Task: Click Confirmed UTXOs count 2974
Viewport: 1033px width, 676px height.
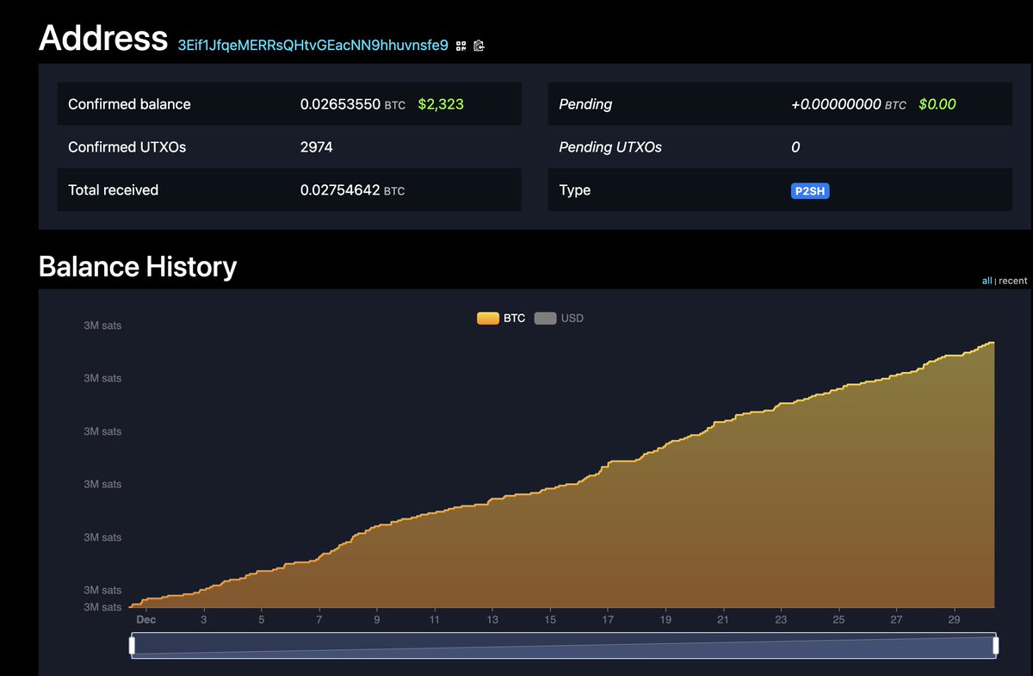Action: pyautogui.click(x=317, y=147)
